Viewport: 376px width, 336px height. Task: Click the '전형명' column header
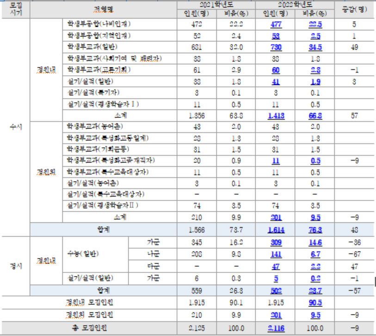103,10
